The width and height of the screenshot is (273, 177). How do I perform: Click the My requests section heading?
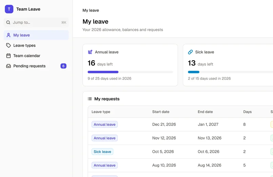click(x=107, y=99)
